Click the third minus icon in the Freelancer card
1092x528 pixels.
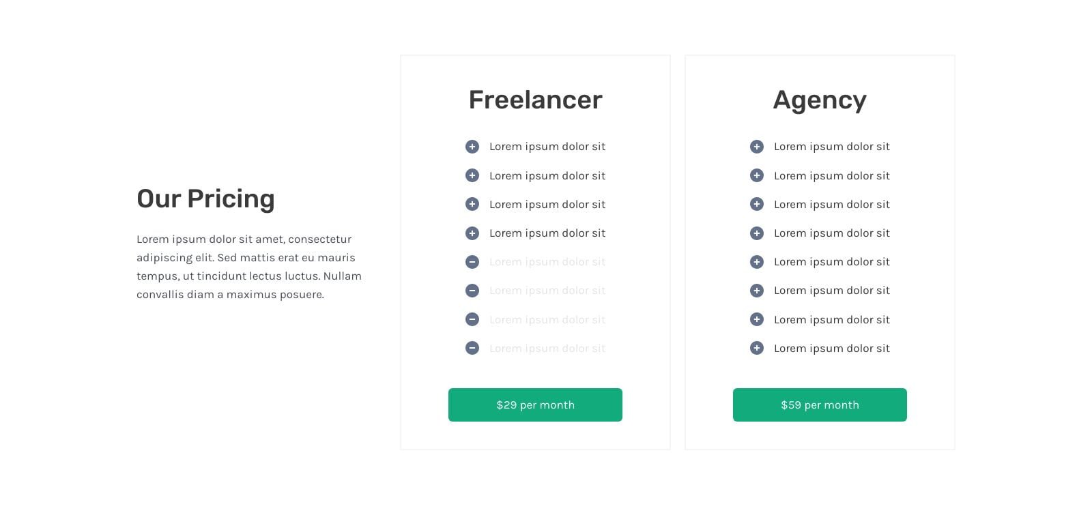tap(472, 319)
